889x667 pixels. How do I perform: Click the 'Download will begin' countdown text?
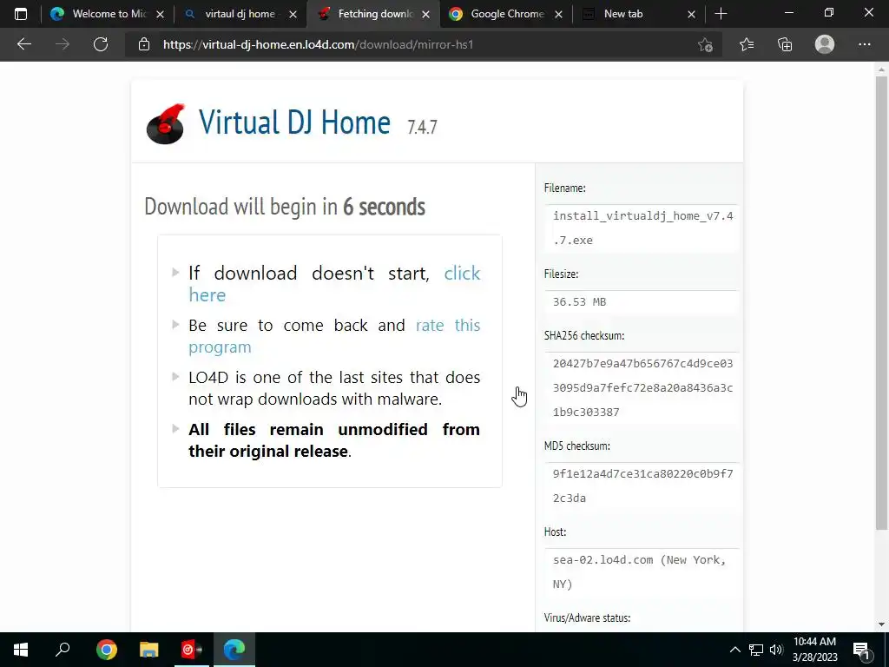(x=285, y=207)
